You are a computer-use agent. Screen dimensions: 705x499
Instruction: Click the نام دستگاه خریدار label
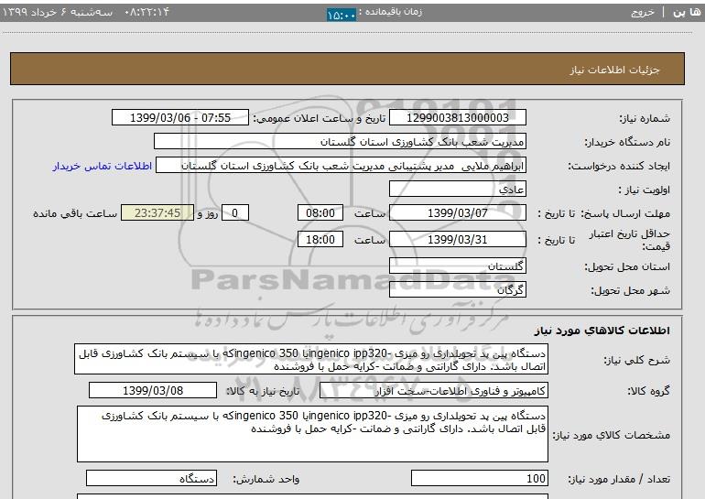[627, 143]
